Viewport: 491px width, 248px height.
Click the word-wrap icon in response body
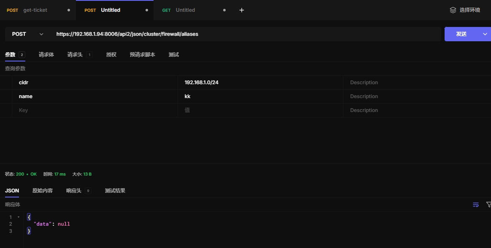[476, 205]
